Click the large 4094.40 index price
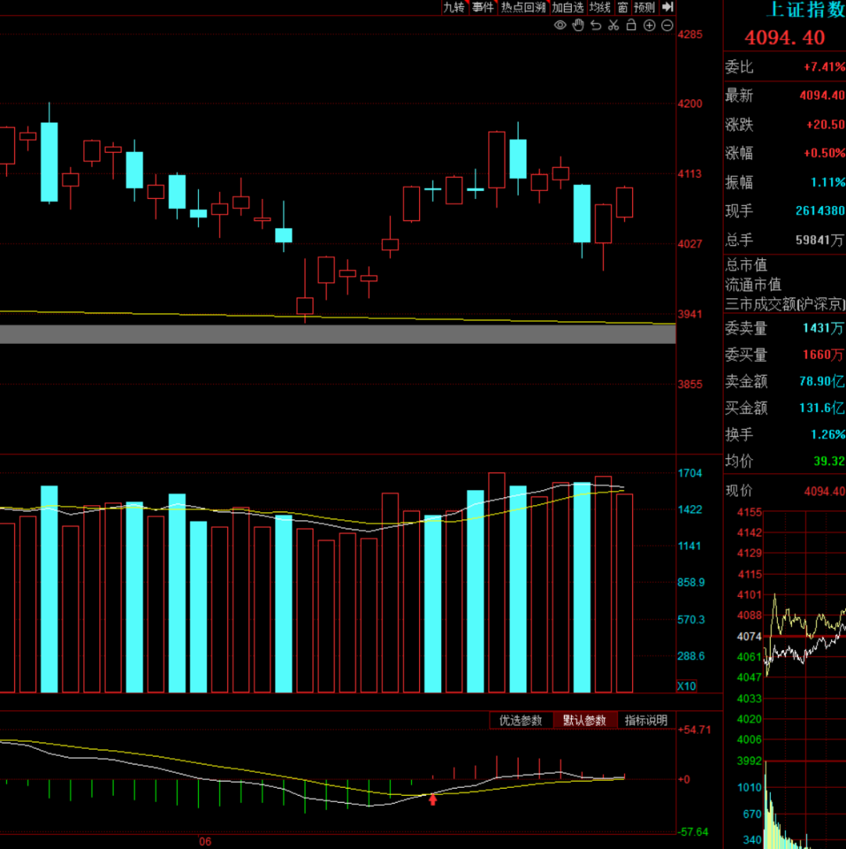 tap(784, 38)
